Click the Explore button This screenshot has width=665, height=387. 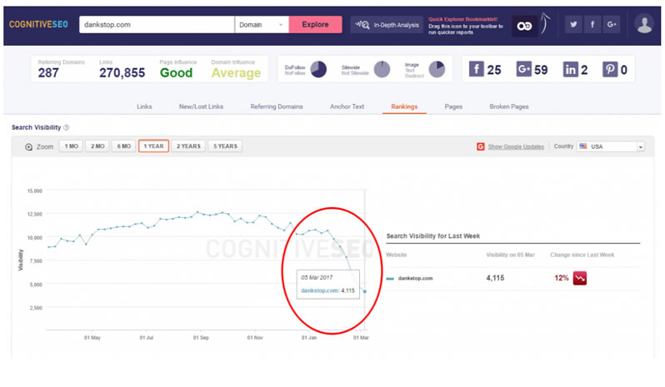(x=315, y=25)
